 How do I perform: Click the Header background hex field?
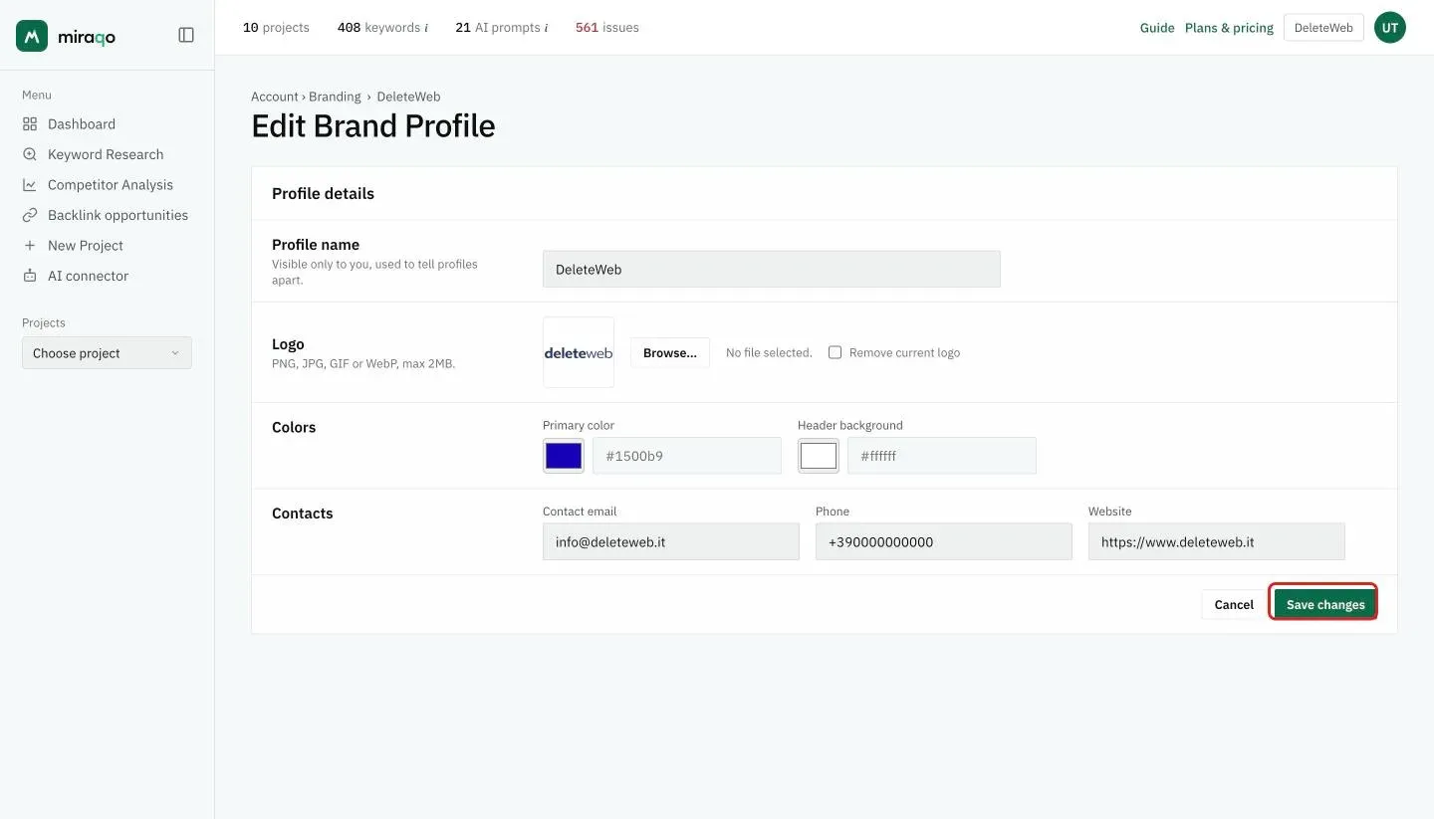[942, 456]
